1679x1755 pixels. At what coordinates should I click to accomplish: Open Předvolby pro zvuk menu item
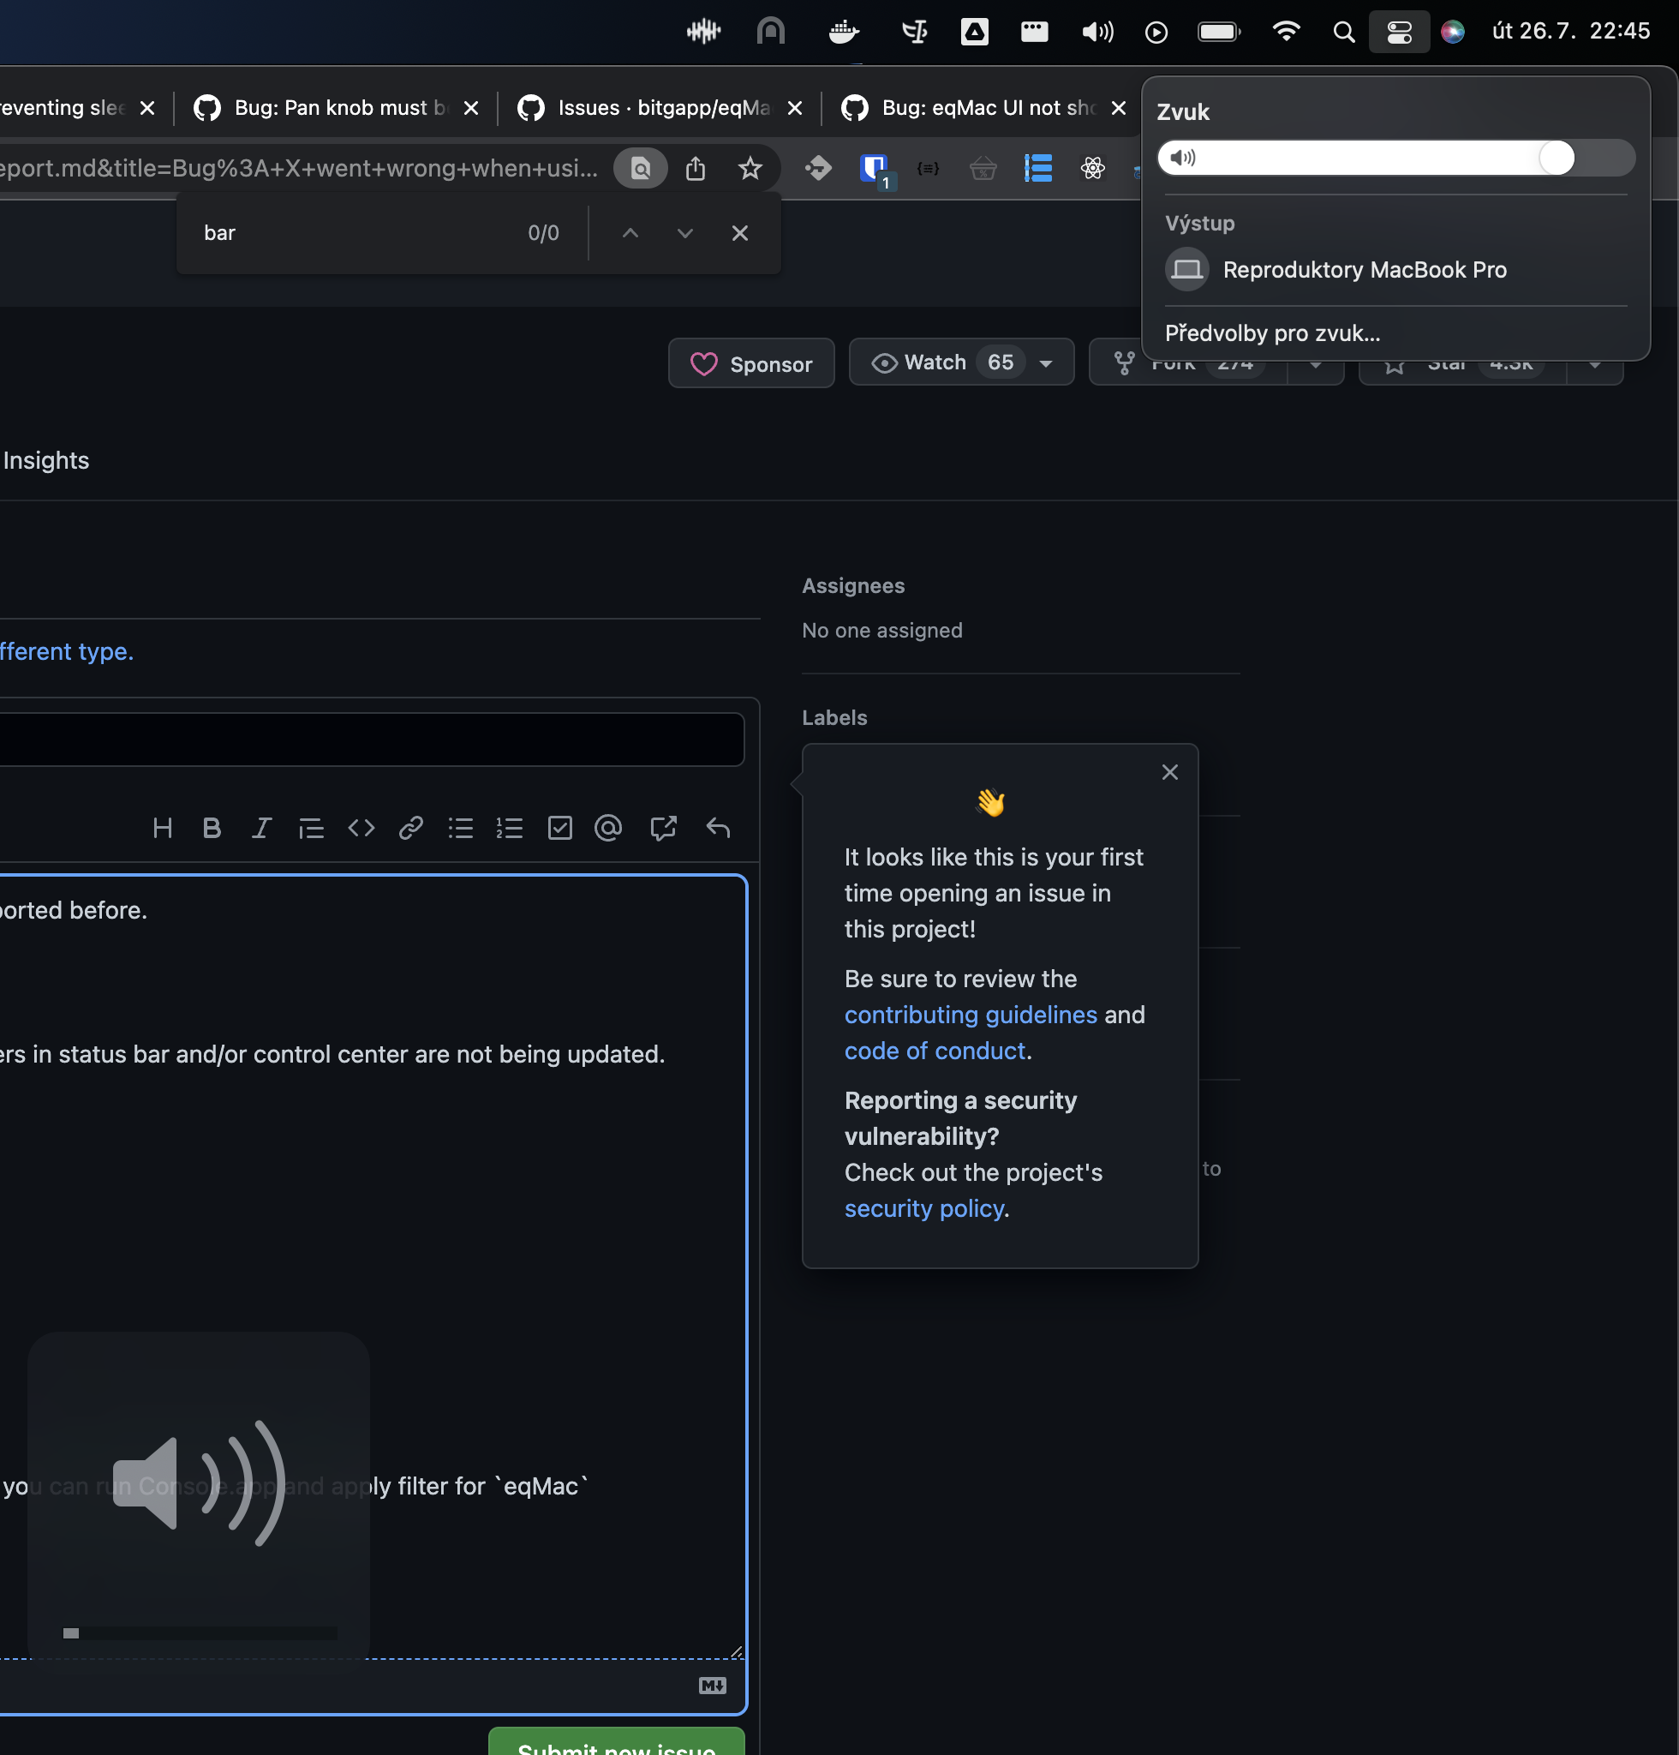point(1272,333)
